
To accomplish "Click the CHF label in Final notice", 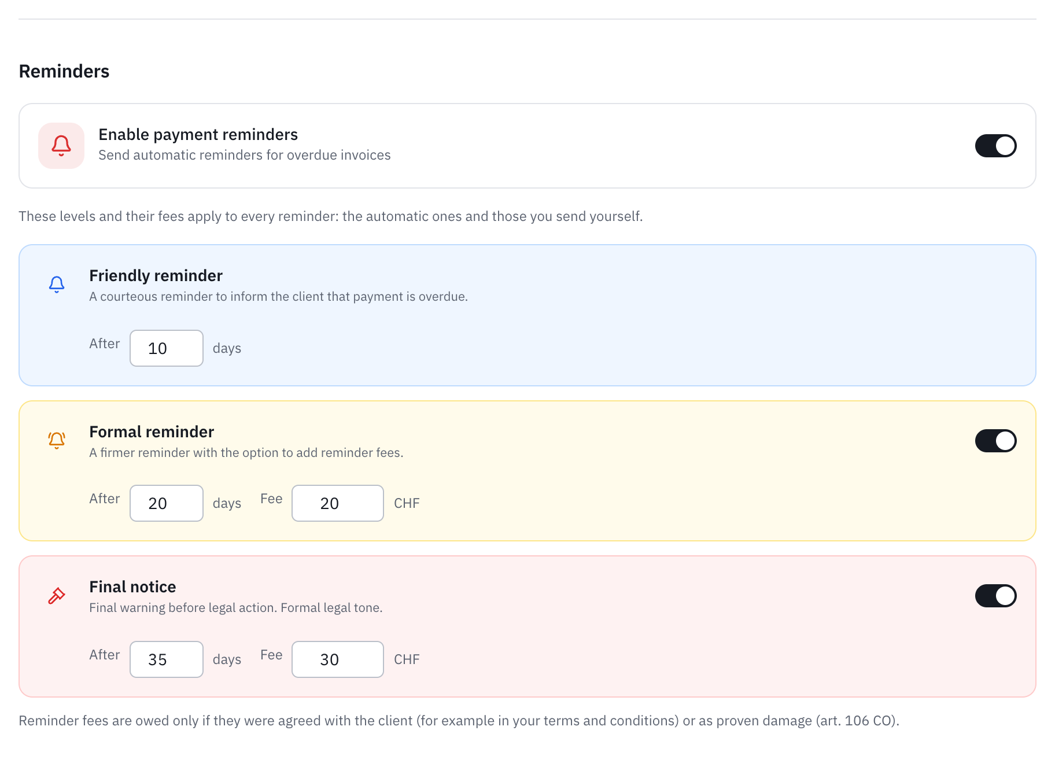I will [407, 659].
